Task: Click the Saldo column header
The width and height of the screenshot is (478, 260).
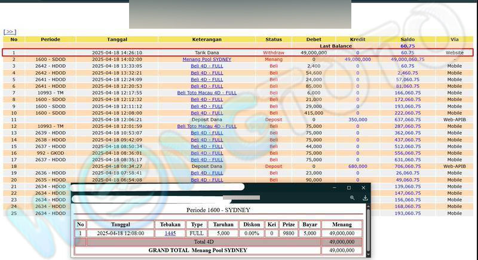Action: (x=407, y=39)
